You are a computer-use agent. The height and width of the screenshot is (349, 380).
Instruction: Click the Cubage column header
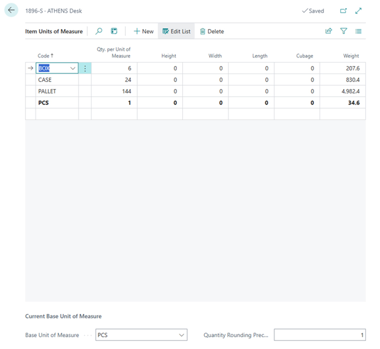(305, 56)
